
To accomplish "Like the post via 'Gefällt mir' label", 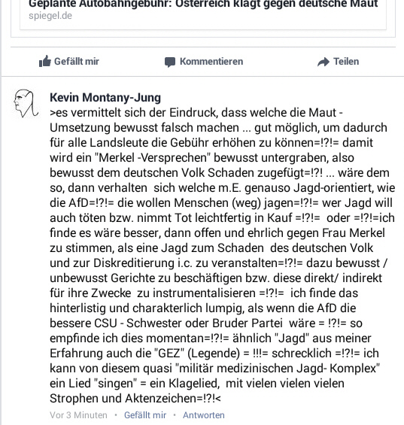I will 77,61.
